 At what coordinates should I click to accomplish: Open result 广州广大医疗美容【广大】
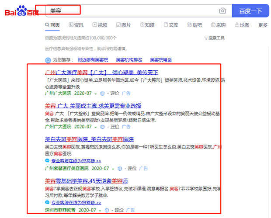pyautogui.click(x=101, y=73)
